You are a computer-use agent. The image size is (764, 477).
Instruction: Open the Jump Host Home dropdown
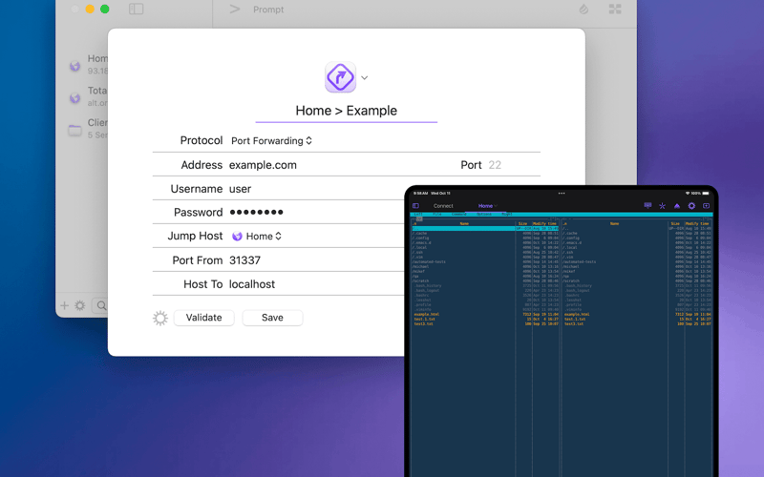coord(257,236)
